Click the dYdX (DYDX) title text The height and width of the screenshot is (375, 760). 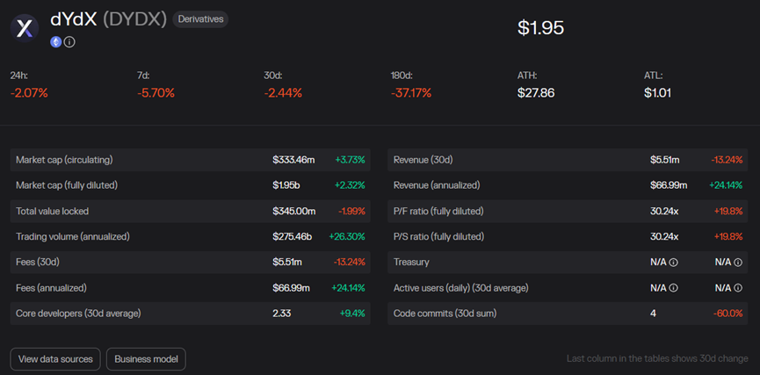tap(108, 19)
